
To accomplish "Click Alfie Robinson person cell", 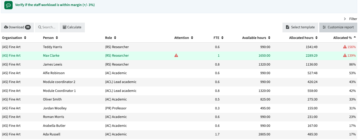I will 54,73.
